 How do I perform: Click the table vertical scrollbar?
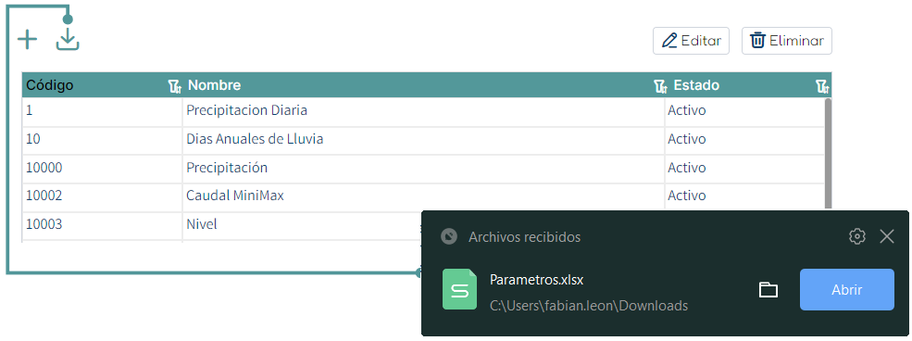click(829, 154)
